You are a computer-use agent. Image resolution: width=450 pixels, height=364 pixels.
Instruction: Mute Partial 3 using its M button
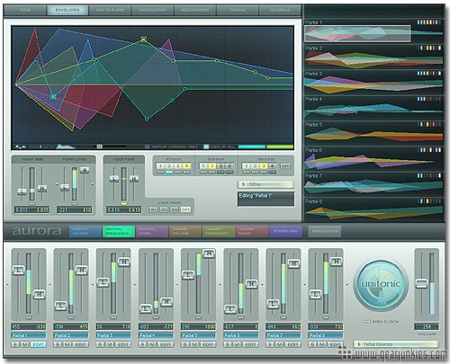point(110,344)
